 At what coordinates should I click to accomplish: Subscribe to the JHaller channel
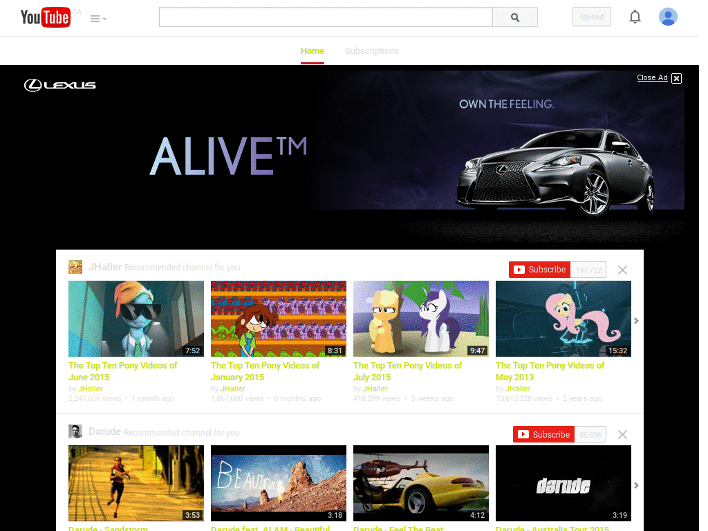pos(539,270)
